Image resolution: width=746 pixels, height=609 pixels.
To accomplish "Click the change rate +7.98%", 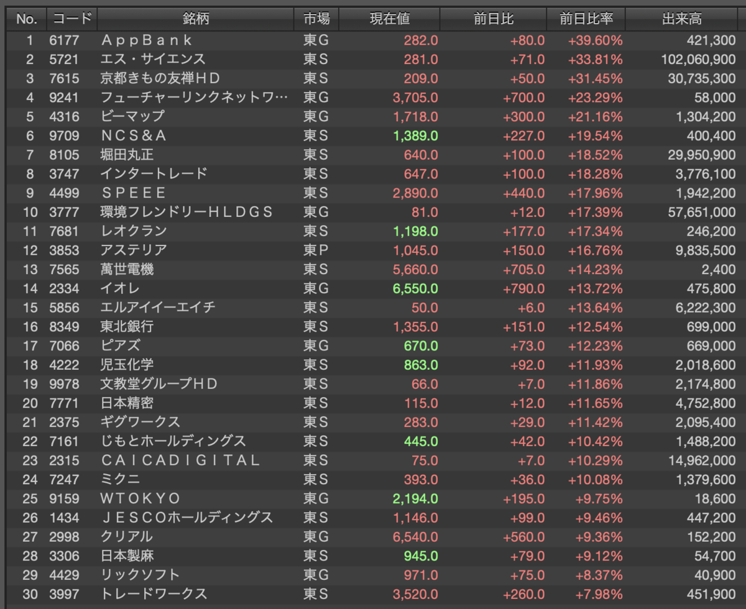I will [x=599, y=593].
